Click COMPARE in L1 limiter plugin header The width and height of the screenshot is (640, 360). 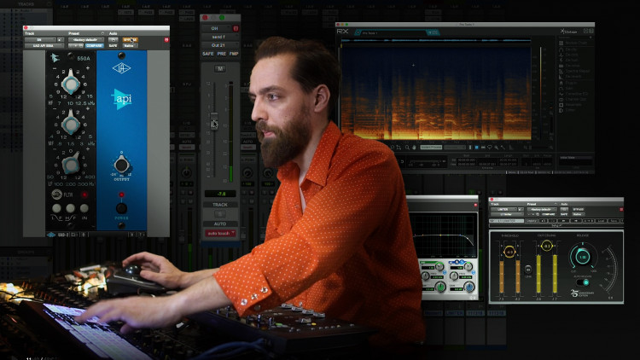tap(548, 214)
